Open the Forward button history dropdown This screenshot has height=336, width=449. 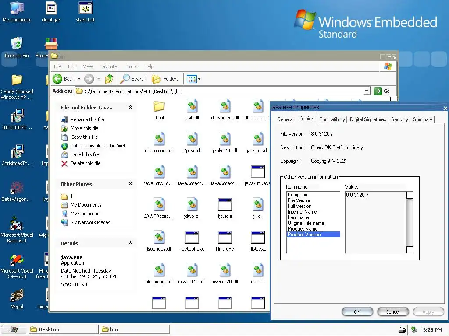click(99, 79)
